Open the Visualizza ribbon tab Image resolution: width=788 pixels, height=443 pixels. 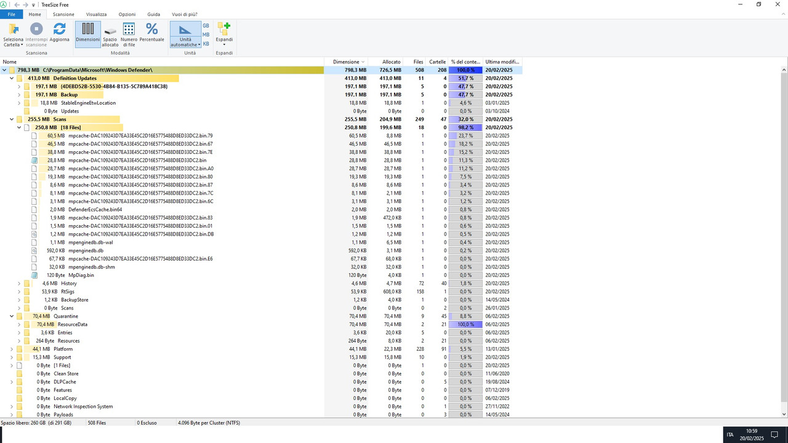coord(96,14)
